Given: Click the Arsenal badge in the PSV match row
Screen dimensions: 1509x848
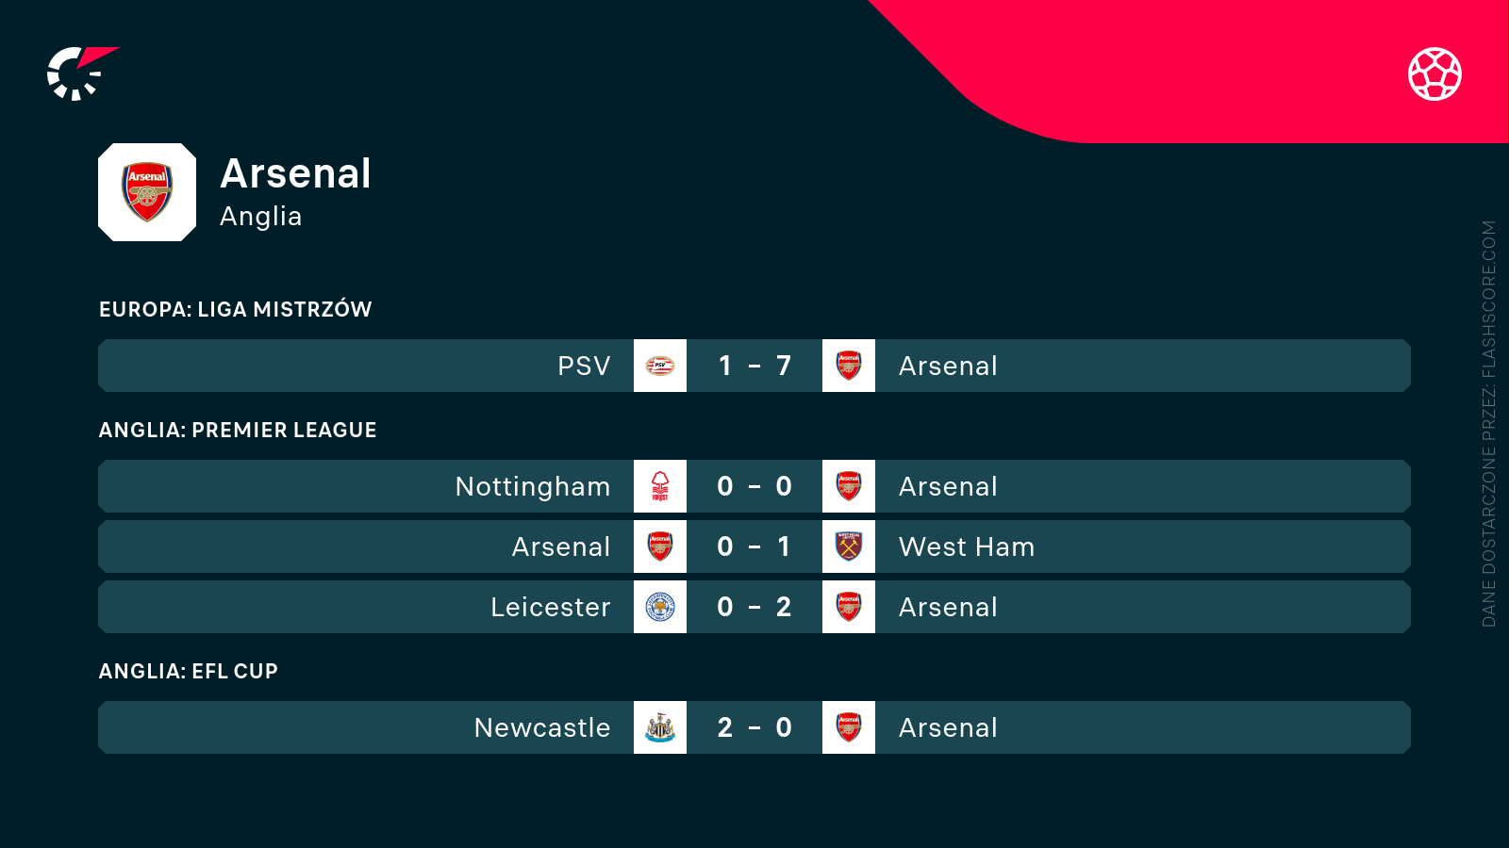Looking at the screenshot, I should point(849,366).
